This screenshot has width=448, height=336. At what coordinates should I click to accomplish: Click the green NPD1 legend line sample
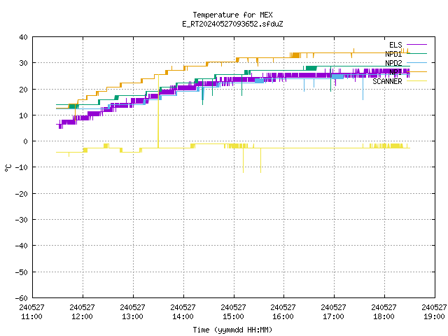(416, 53)
